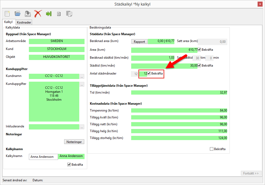Open Kundnamn browse button (...)
The height and width of the screenshot is (185, 265).
(82, 77)
